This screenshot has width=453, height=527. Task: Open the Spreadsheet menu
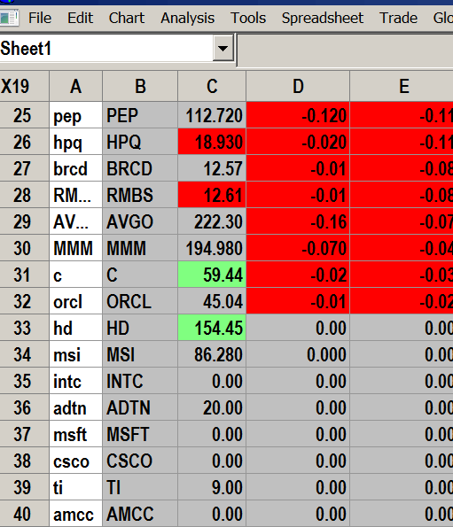(323, 18)
